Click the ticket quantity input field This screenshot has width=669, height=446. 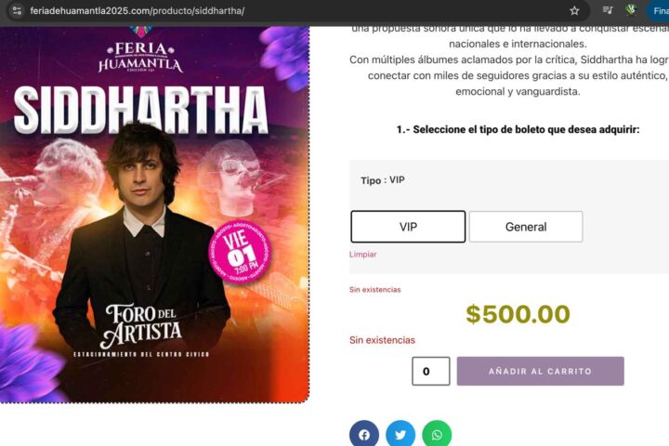click(430, 372)
